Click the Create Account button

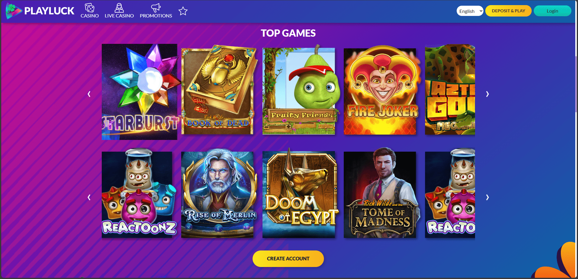(288, 259)
